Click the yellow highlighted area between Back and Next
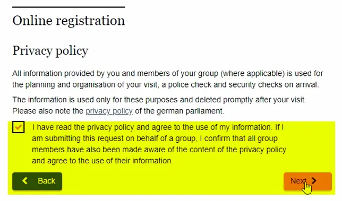 click(172, 181)
